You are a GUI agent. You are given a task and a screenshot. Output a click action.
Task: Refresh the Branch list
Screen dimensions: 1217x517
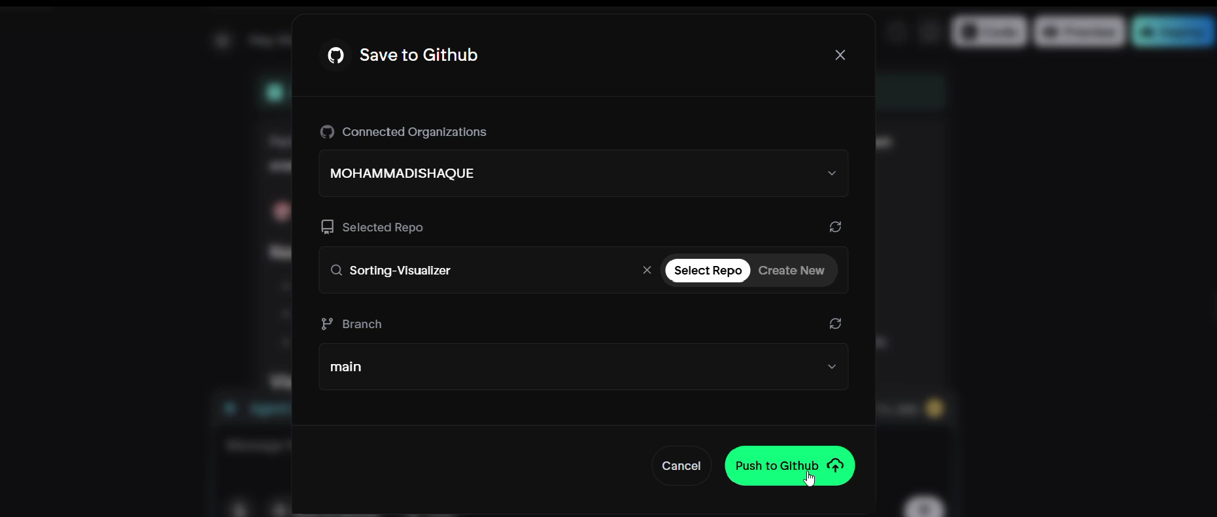click(x=835, y=324)
